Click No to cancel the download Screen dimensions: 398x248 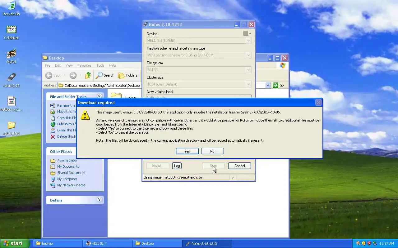click(x=212, y=151)
